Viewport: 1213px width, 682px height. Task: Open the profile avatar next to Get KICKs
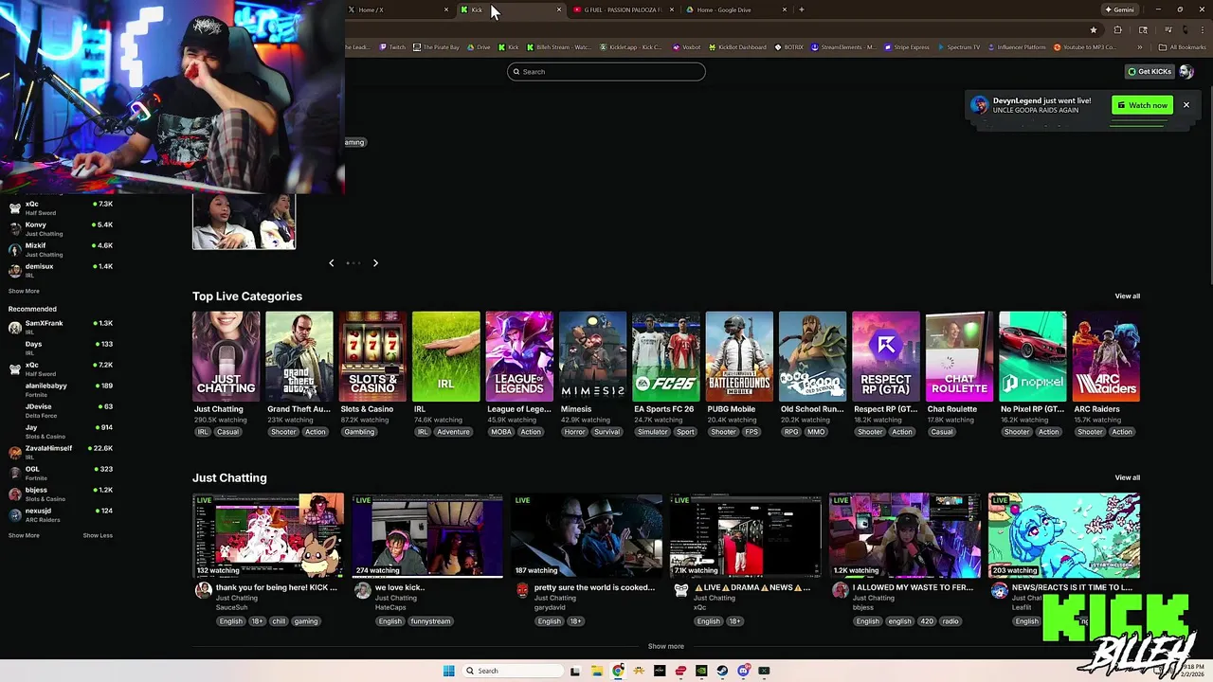[x=1186, y=72]
